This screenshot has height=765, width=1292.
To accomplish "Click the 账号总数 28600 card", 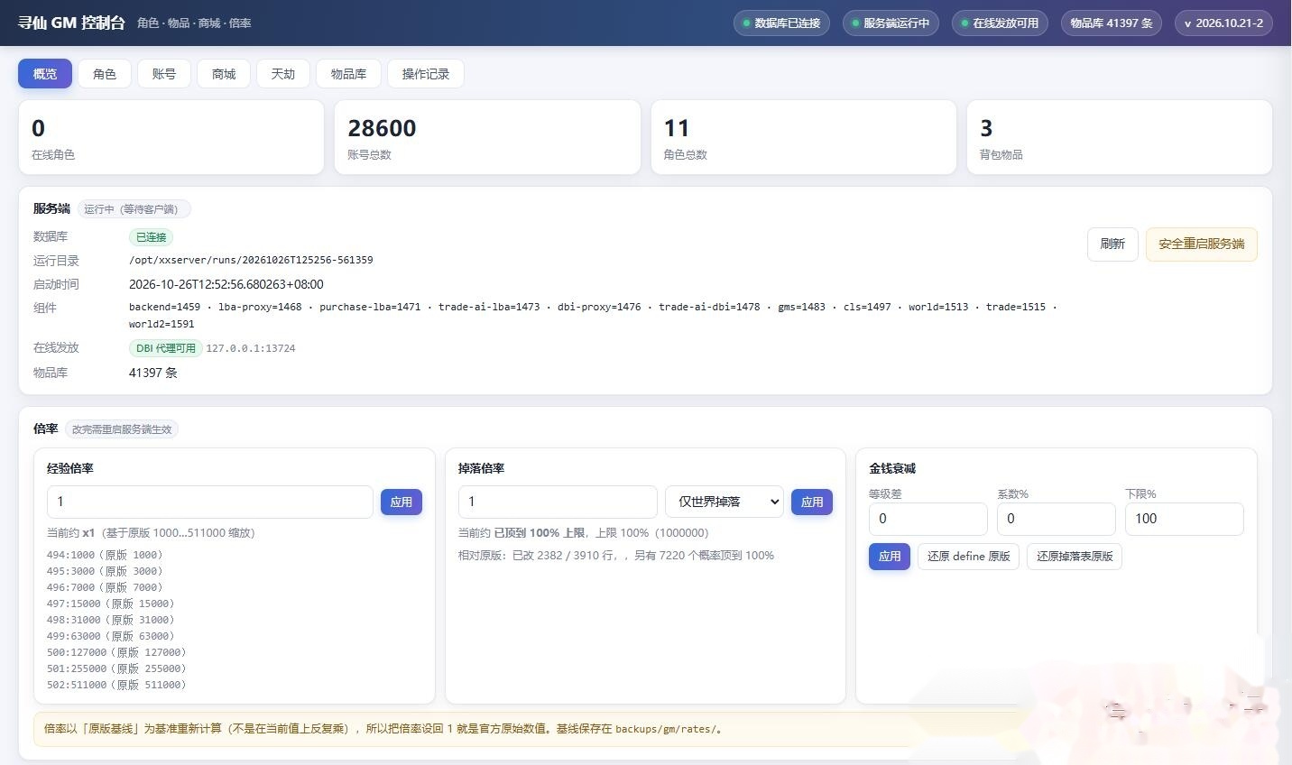I will point(487,137).
